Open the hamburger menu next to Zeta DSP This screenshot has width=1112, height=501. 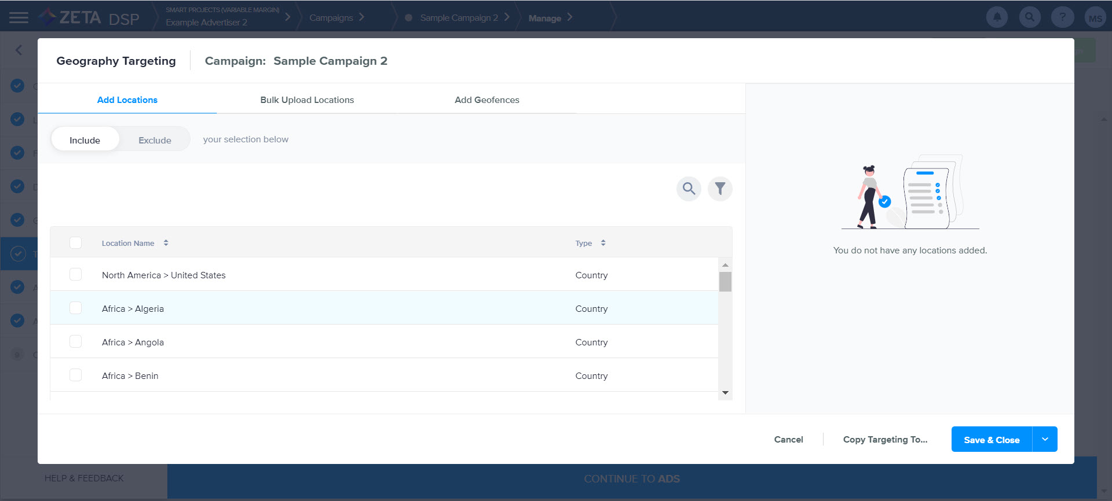pos(19,17)
